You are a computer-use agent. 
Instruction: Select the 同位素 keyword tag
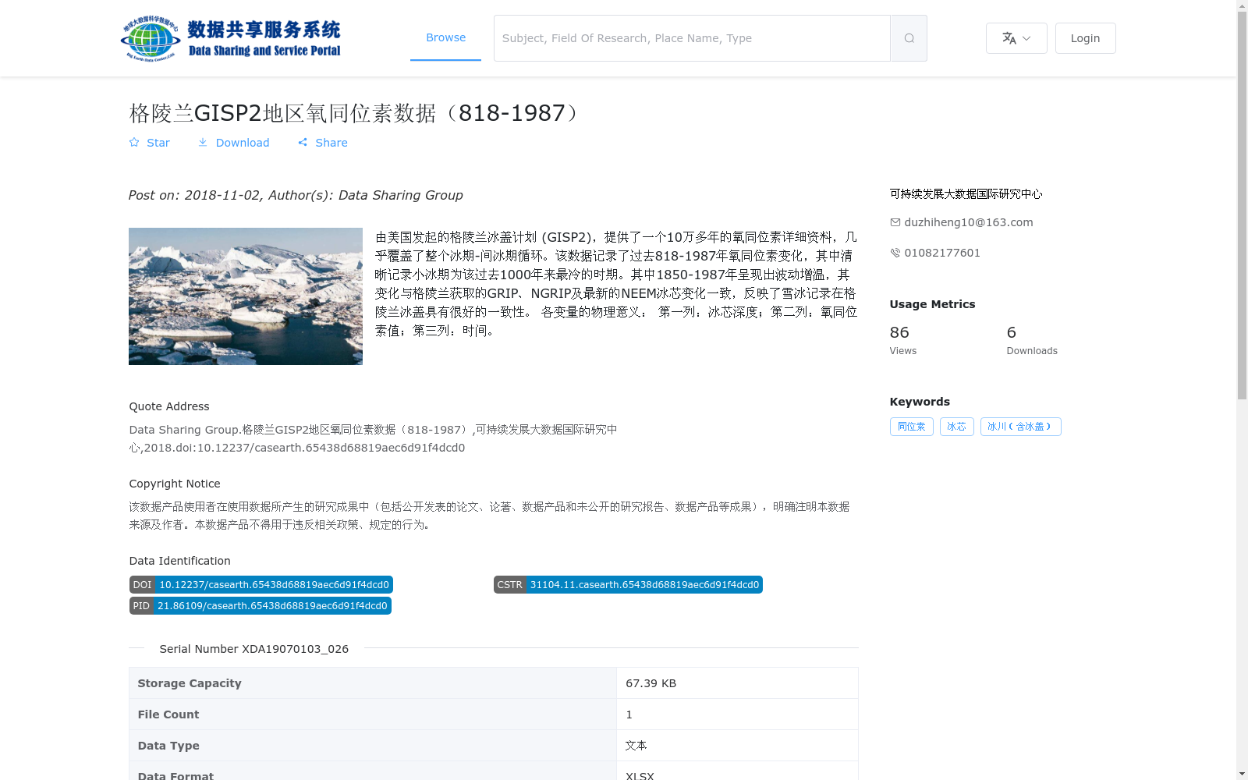pos(911,427)
